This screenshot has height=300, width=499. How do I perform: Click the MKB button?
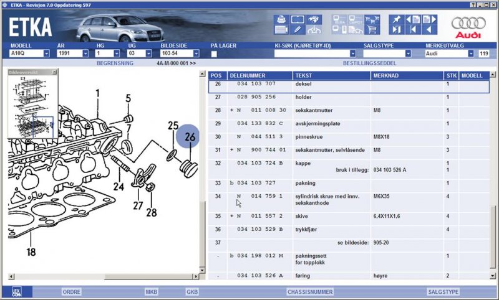click(152, 292)
